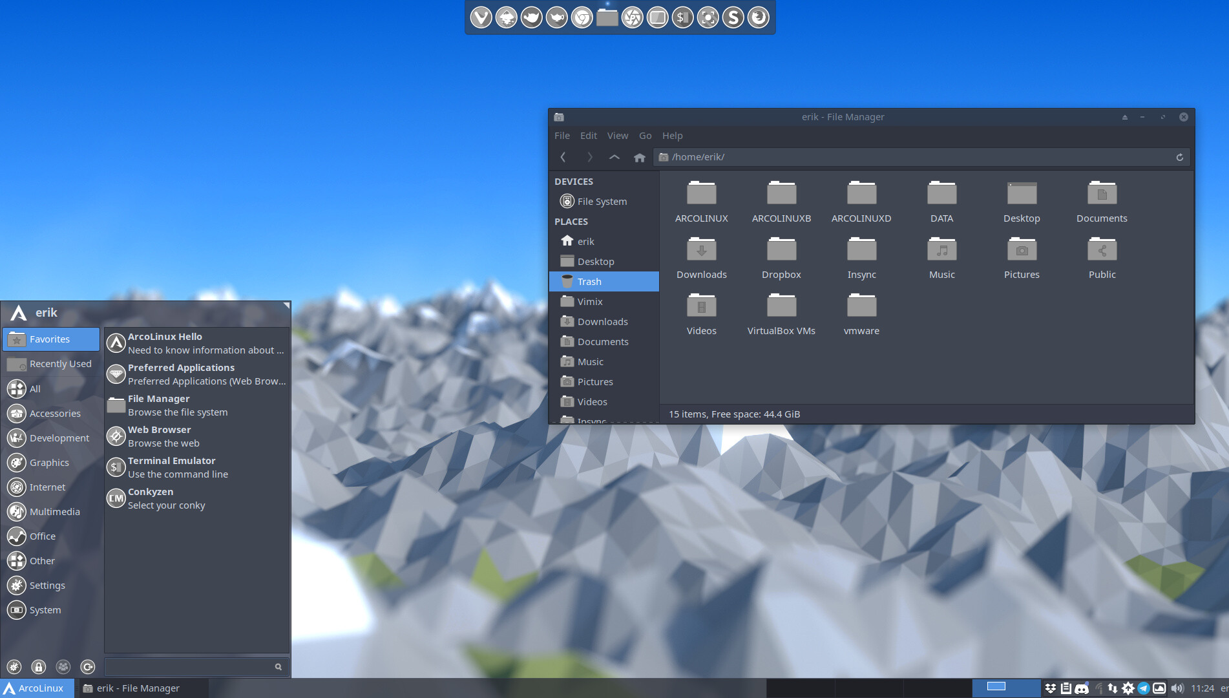Select Trash in the Places sidebar

pyautogui.click(x=589, y=281)
